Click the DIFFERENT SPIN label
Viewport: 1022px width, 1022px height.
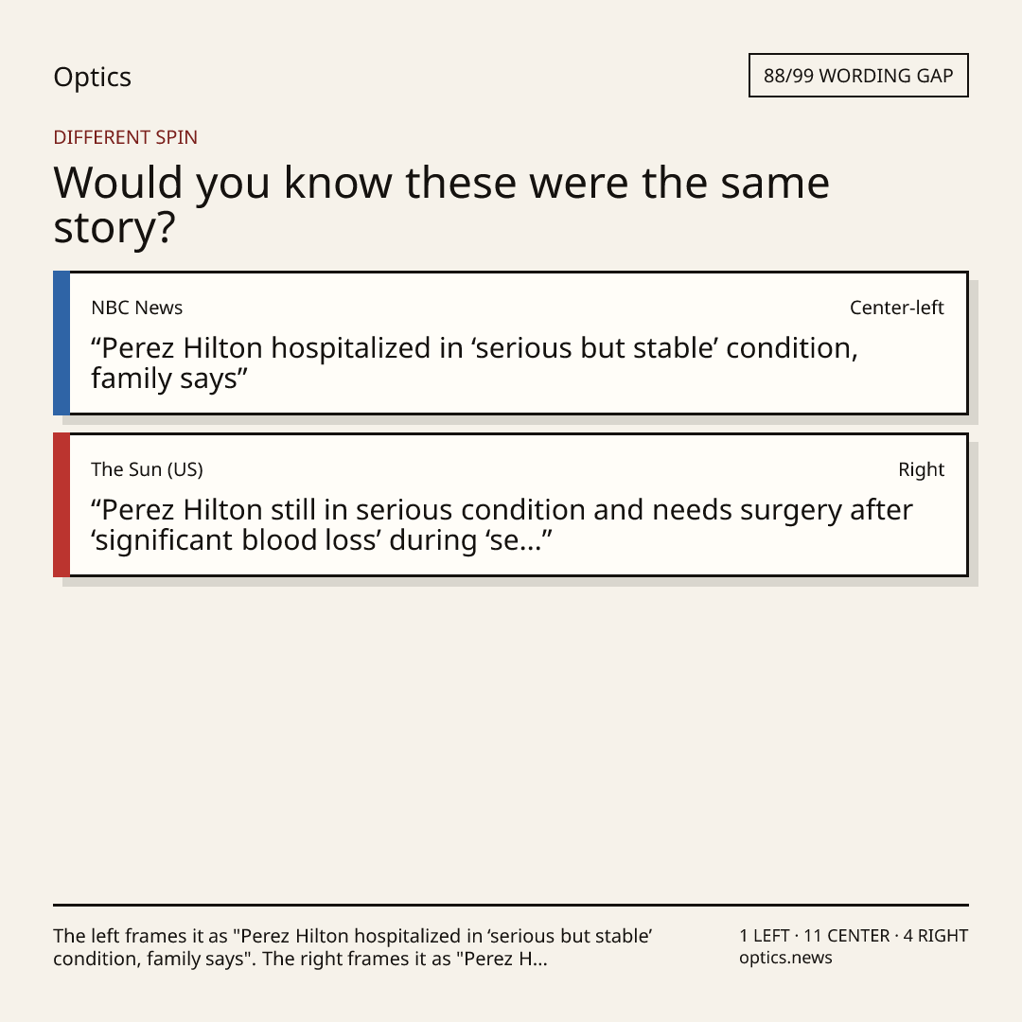click(x=125, y=137)
